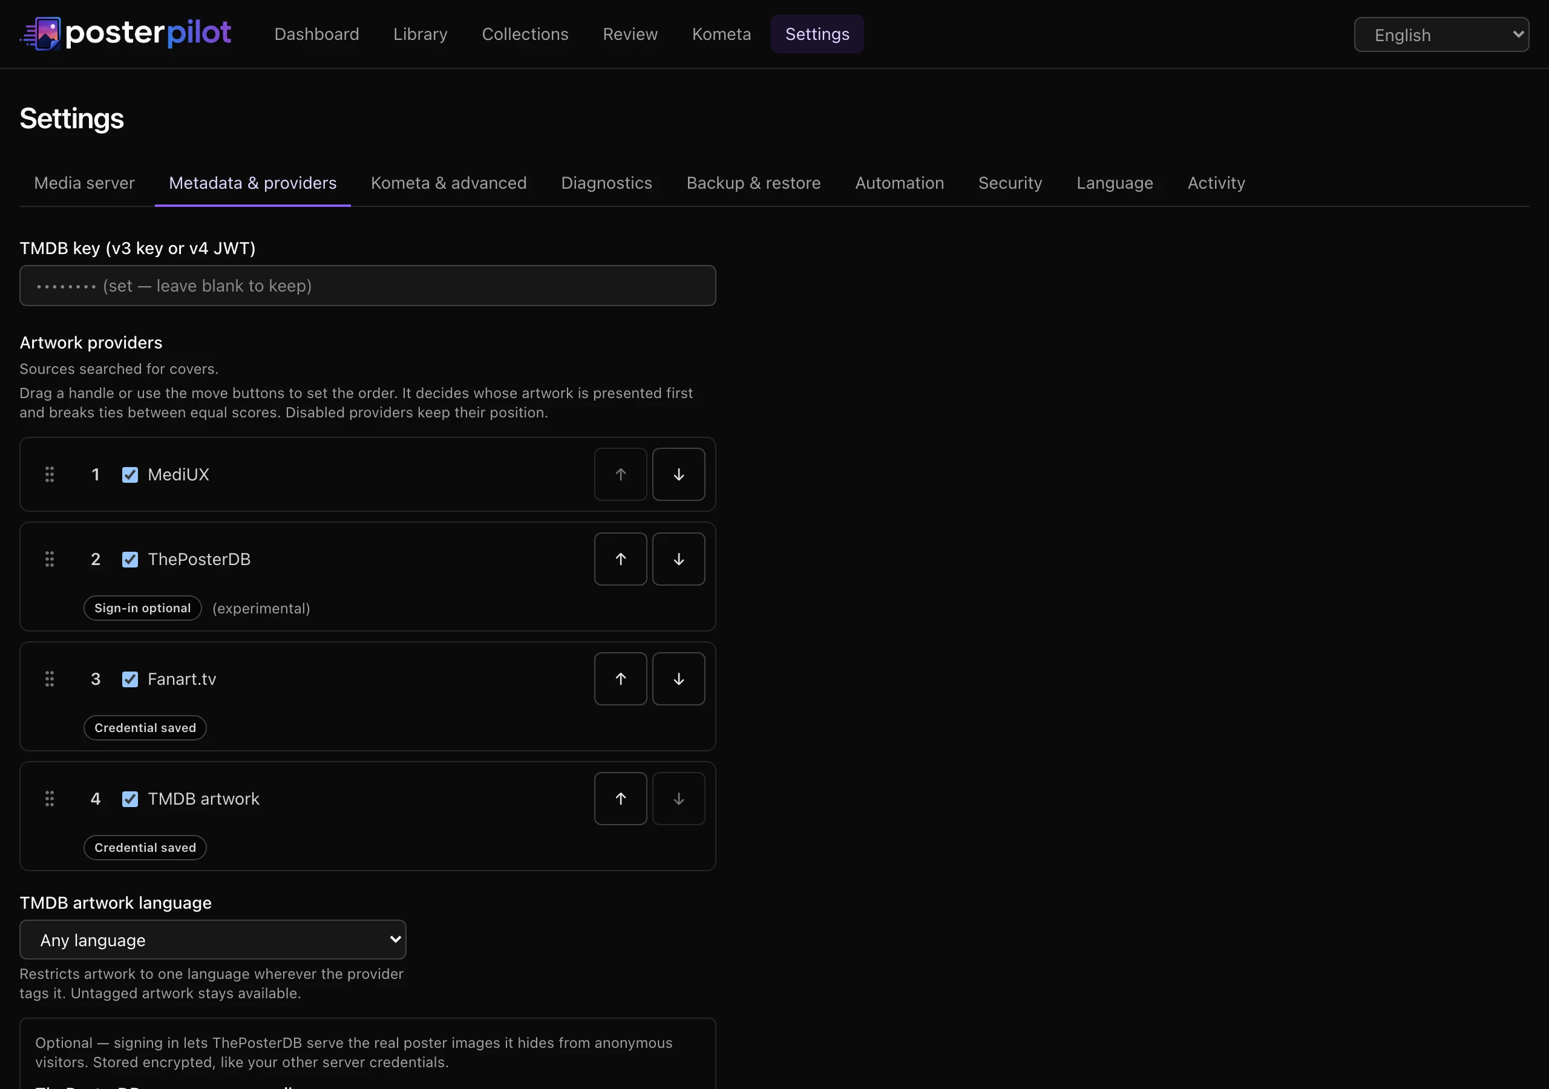Image resolution: width=1549 pixels, height=1089 pixels.
Task: Move TMDB artwork up one position
Action: [621, 799]
